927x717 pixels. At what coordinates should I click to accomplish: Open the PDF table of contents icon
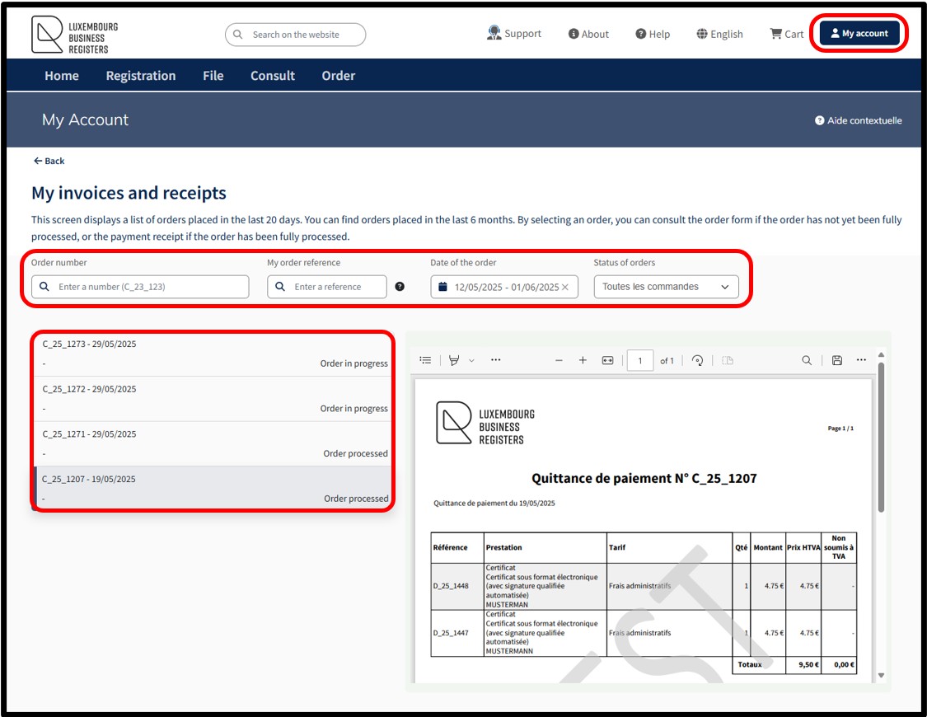[x=425, y=360]
